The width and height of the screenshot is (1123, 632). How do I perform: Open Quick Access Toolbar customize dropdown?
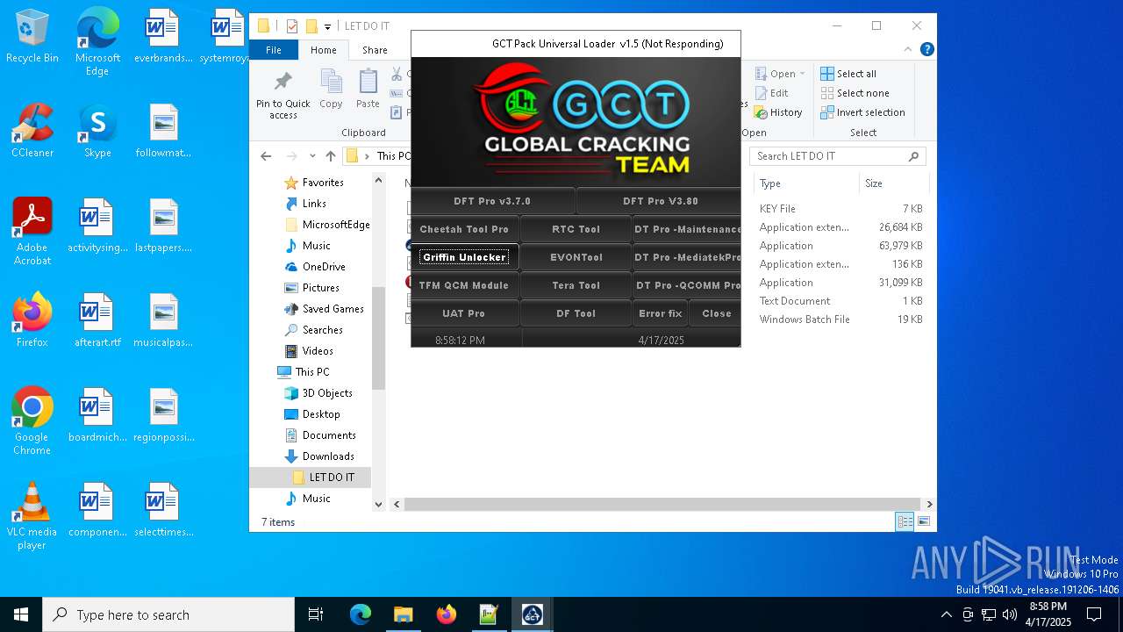(327, 26)
